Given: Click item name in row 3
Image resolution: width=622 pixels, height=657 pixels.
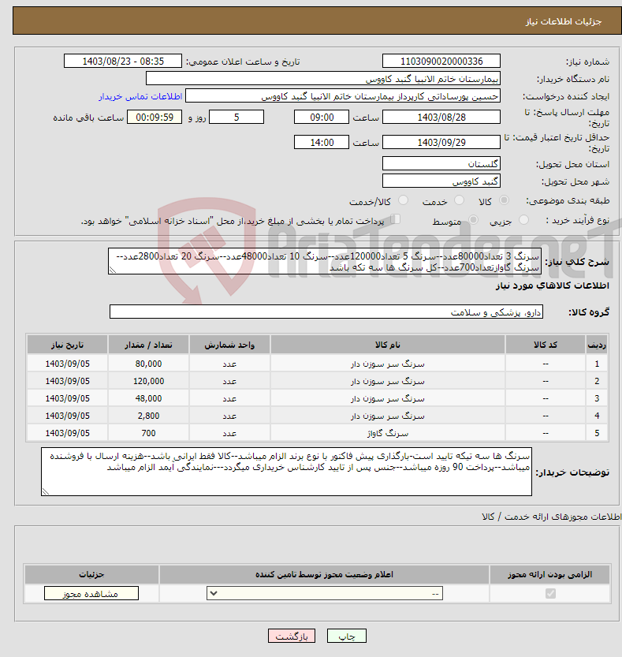Looking at the screenshot, I should (387, 398).
